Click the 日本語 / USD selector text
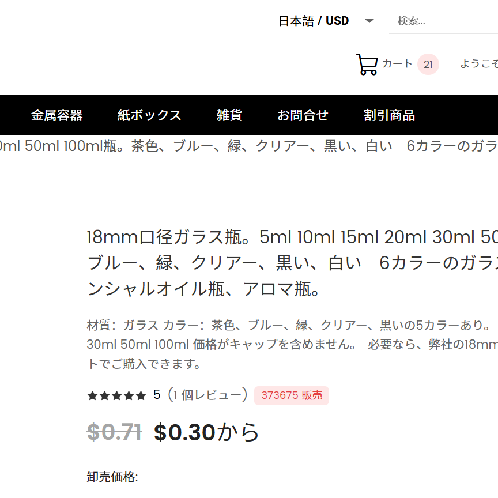Screen dimensions: 498x498 pyautogui.click(x=314, y=21)
